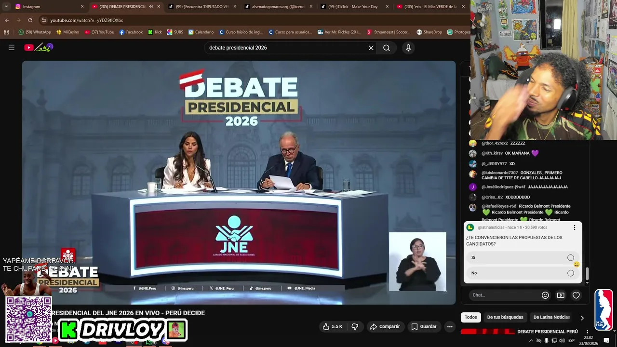The image size is (617, 347).
Task: Send a Super Chat via dollar icon
Action: pyautogui.click(x=561, y=295)
